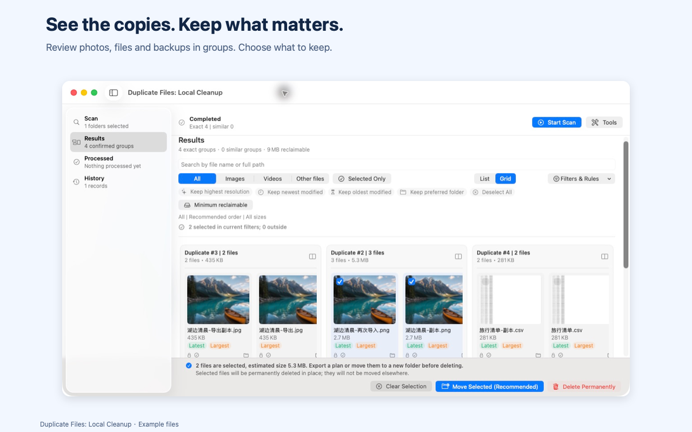692x432 pixels.
Task: Select the All filter tab
Action: pyautogui.click(x=197, y=179)
